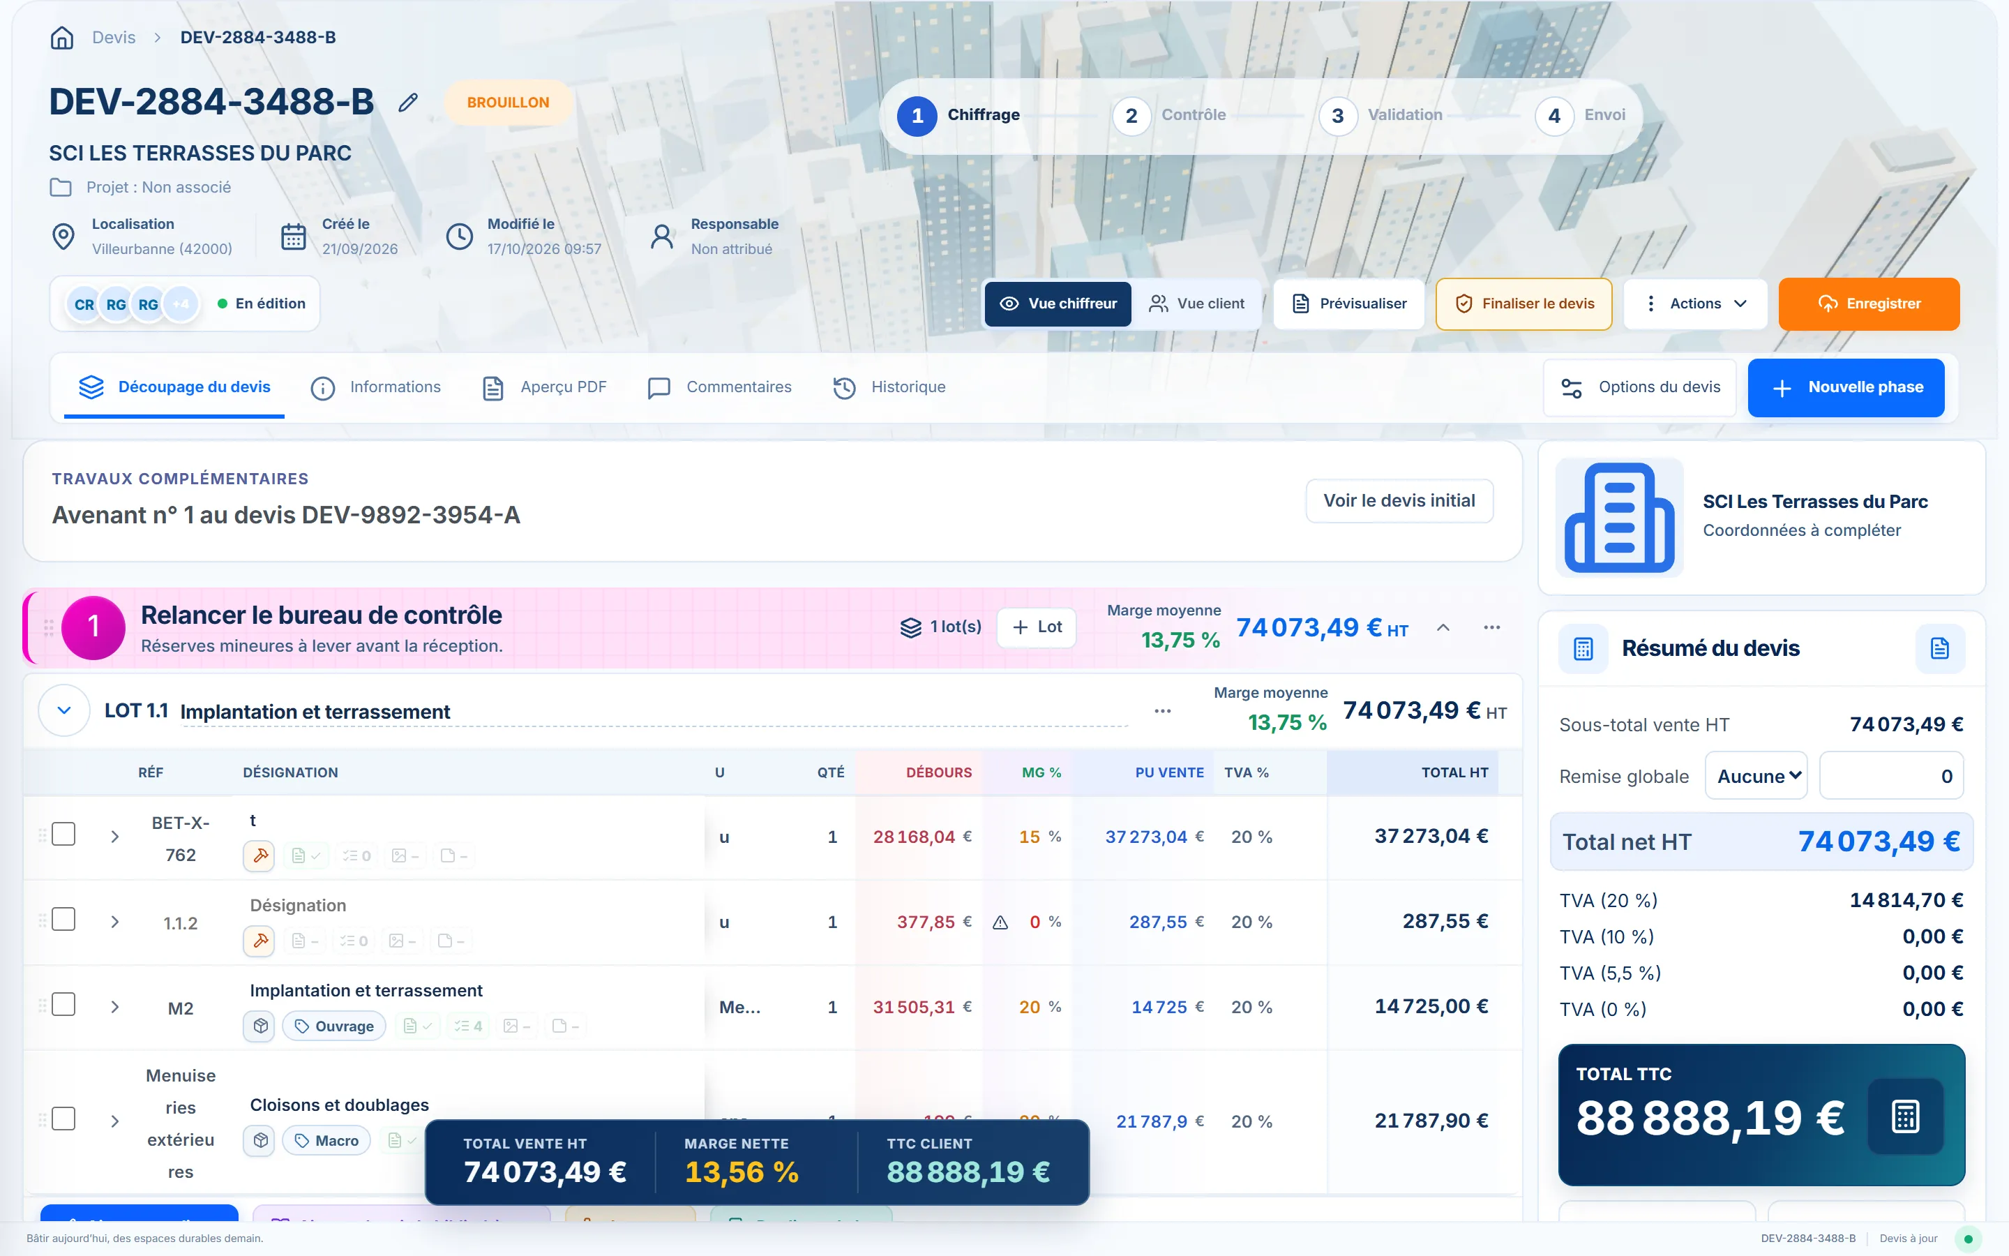This screenshot has height=1256, width=2009.
Task: Select the Menuiseries extérieures row checkbox
Action: point(64,1119)
